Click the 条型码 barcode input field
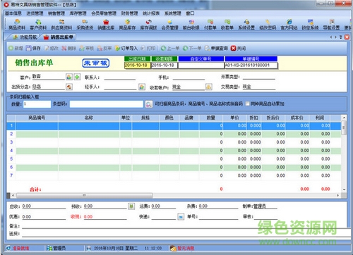This screenshot has width=353, height=255. (x=107, y=104)
